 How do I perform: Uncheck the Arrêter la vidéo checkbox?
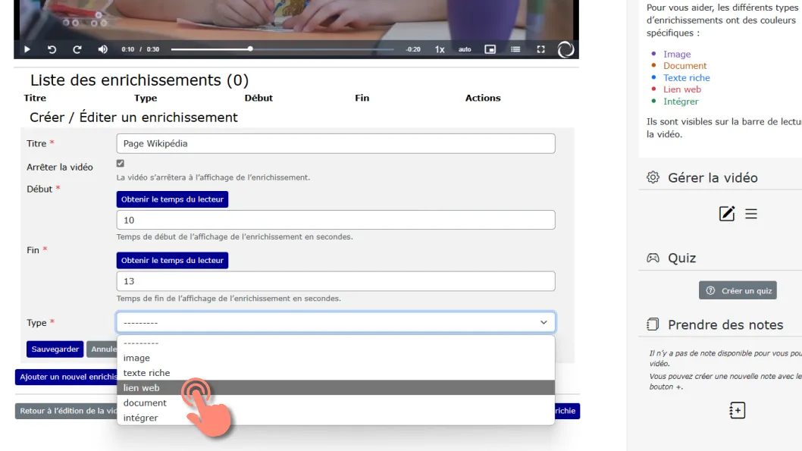coord(121,163)
